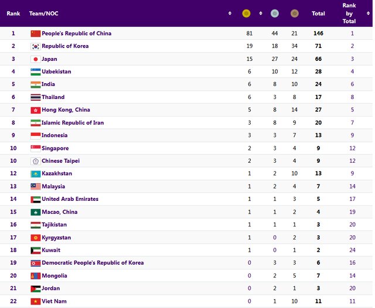Click Japan's flag icon
This screenshot has height=308, width=375.
(x=35, y=59)
